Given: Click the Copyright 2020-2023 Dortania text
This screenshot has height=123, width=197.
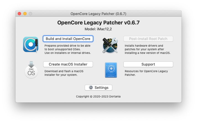Looking at the screenshot, I should pos(98,97).
